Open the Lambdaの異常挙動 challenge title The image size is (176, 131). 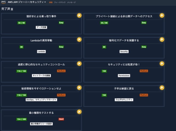(41, 41)
